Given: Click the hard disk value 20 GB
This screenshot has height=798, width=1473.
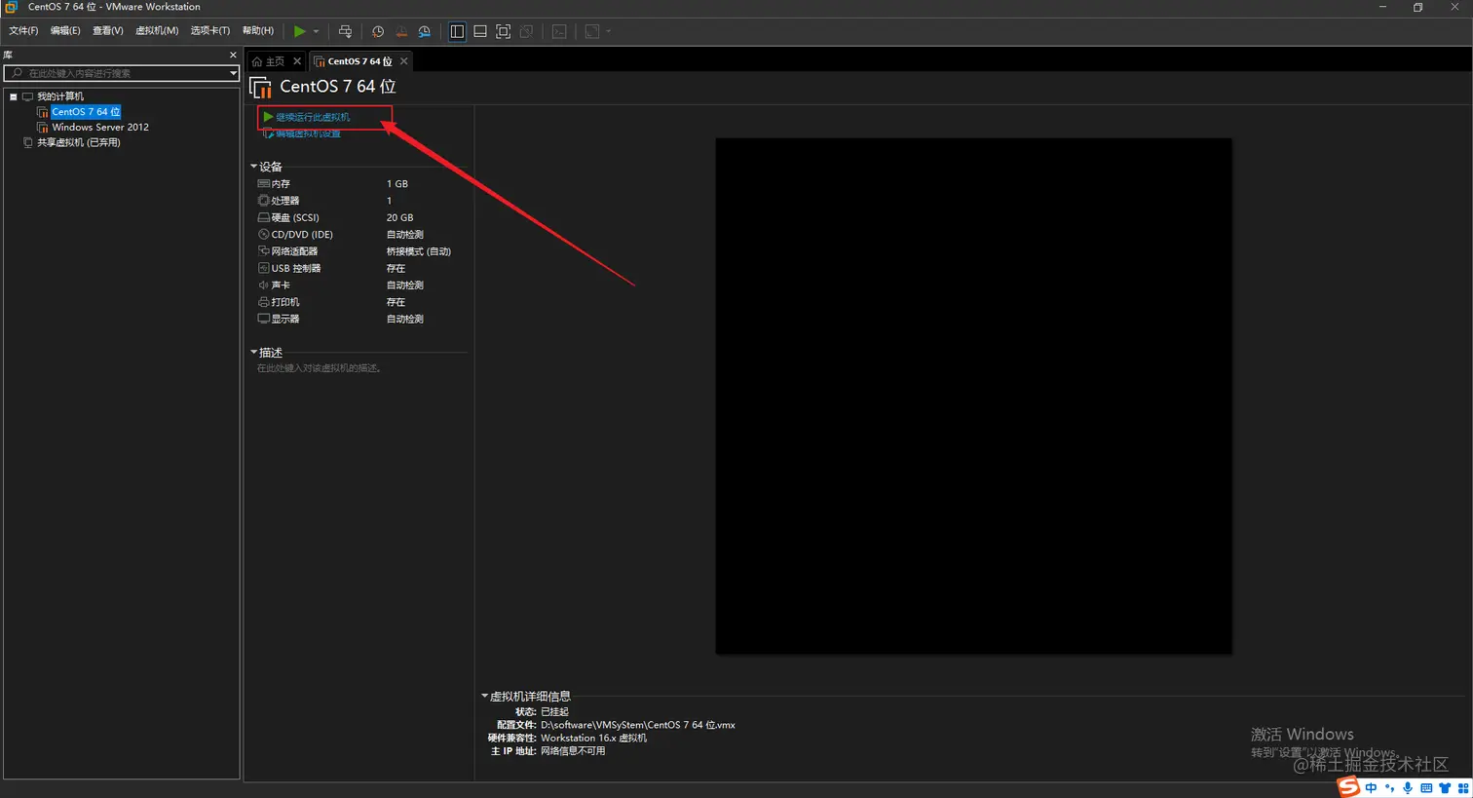Looking at the screenshot, I should [x=399, y=217].
